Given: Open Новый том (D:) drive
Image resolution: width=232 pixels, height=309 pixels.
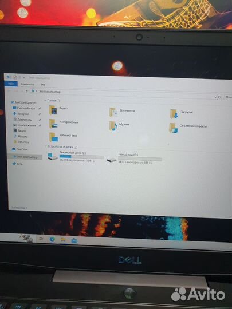Looking at the screenshot, I should [x=135, y=159].
